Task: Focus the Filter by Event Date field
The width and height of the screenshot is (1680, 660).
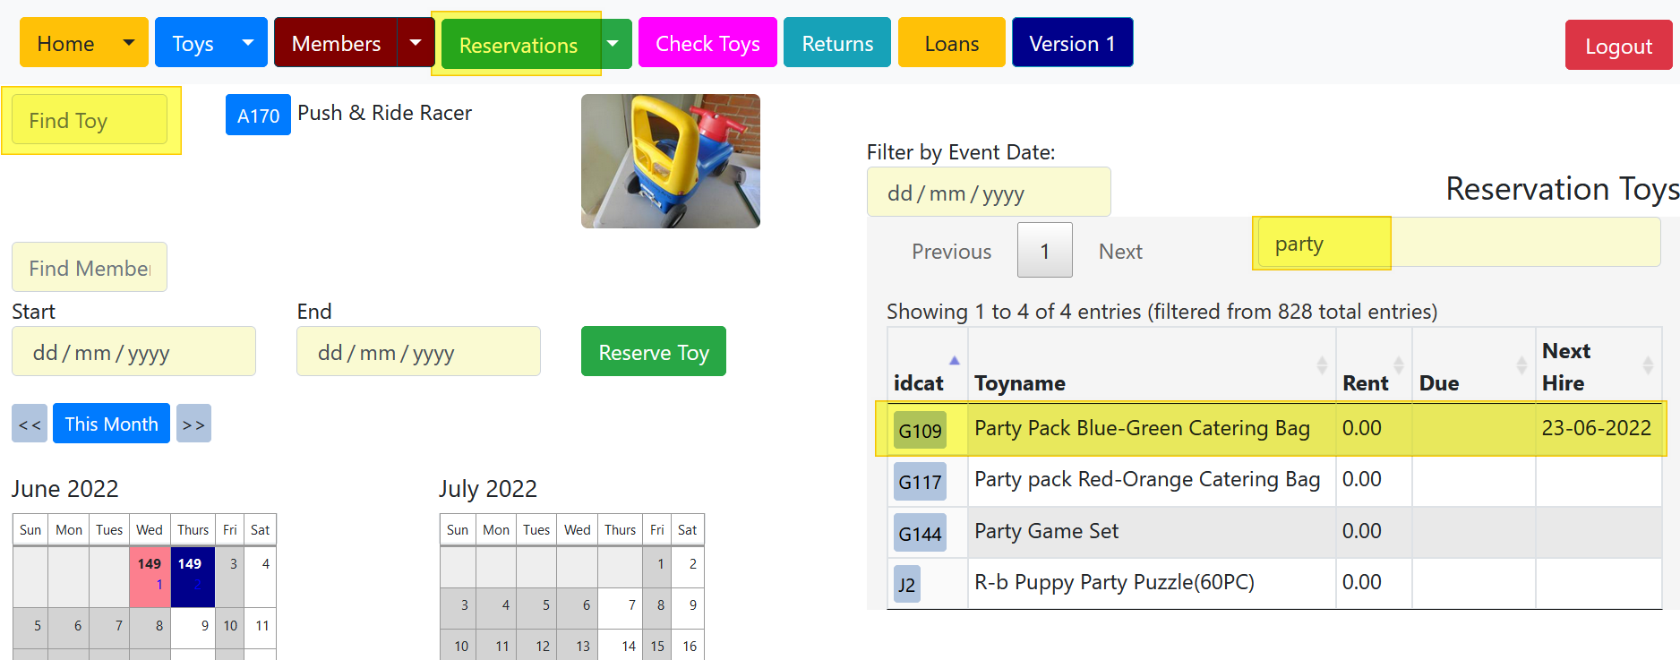Action: (x=988, y=193)
